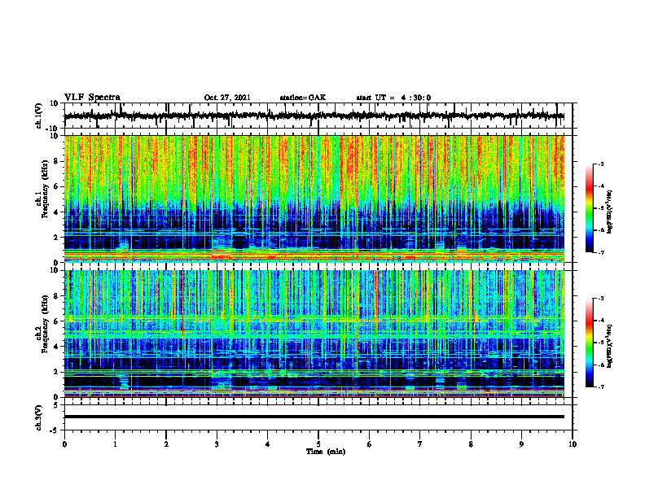Click the ch.1 colorbar "log(PSD)" units label
The image size is (645, 498).
(610, 212)
